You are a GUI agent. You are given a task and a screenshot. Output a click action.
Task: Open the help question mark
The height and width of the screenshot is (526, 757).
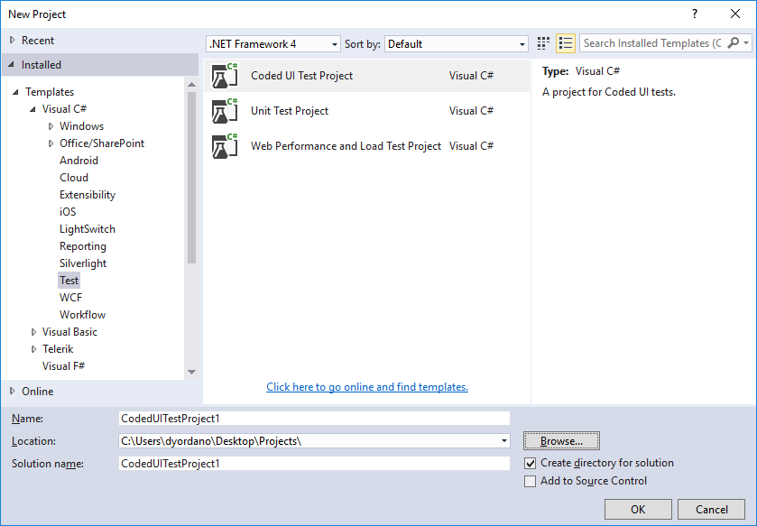(695, 14)
